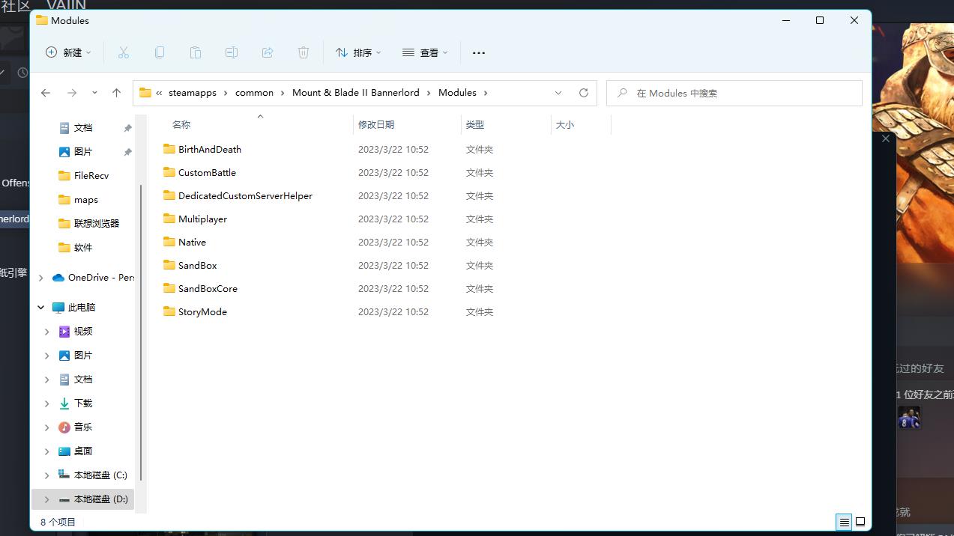Click the navigation pane scrollbar
This screenshot has width=954, height=536.
[x=141, y=333]
